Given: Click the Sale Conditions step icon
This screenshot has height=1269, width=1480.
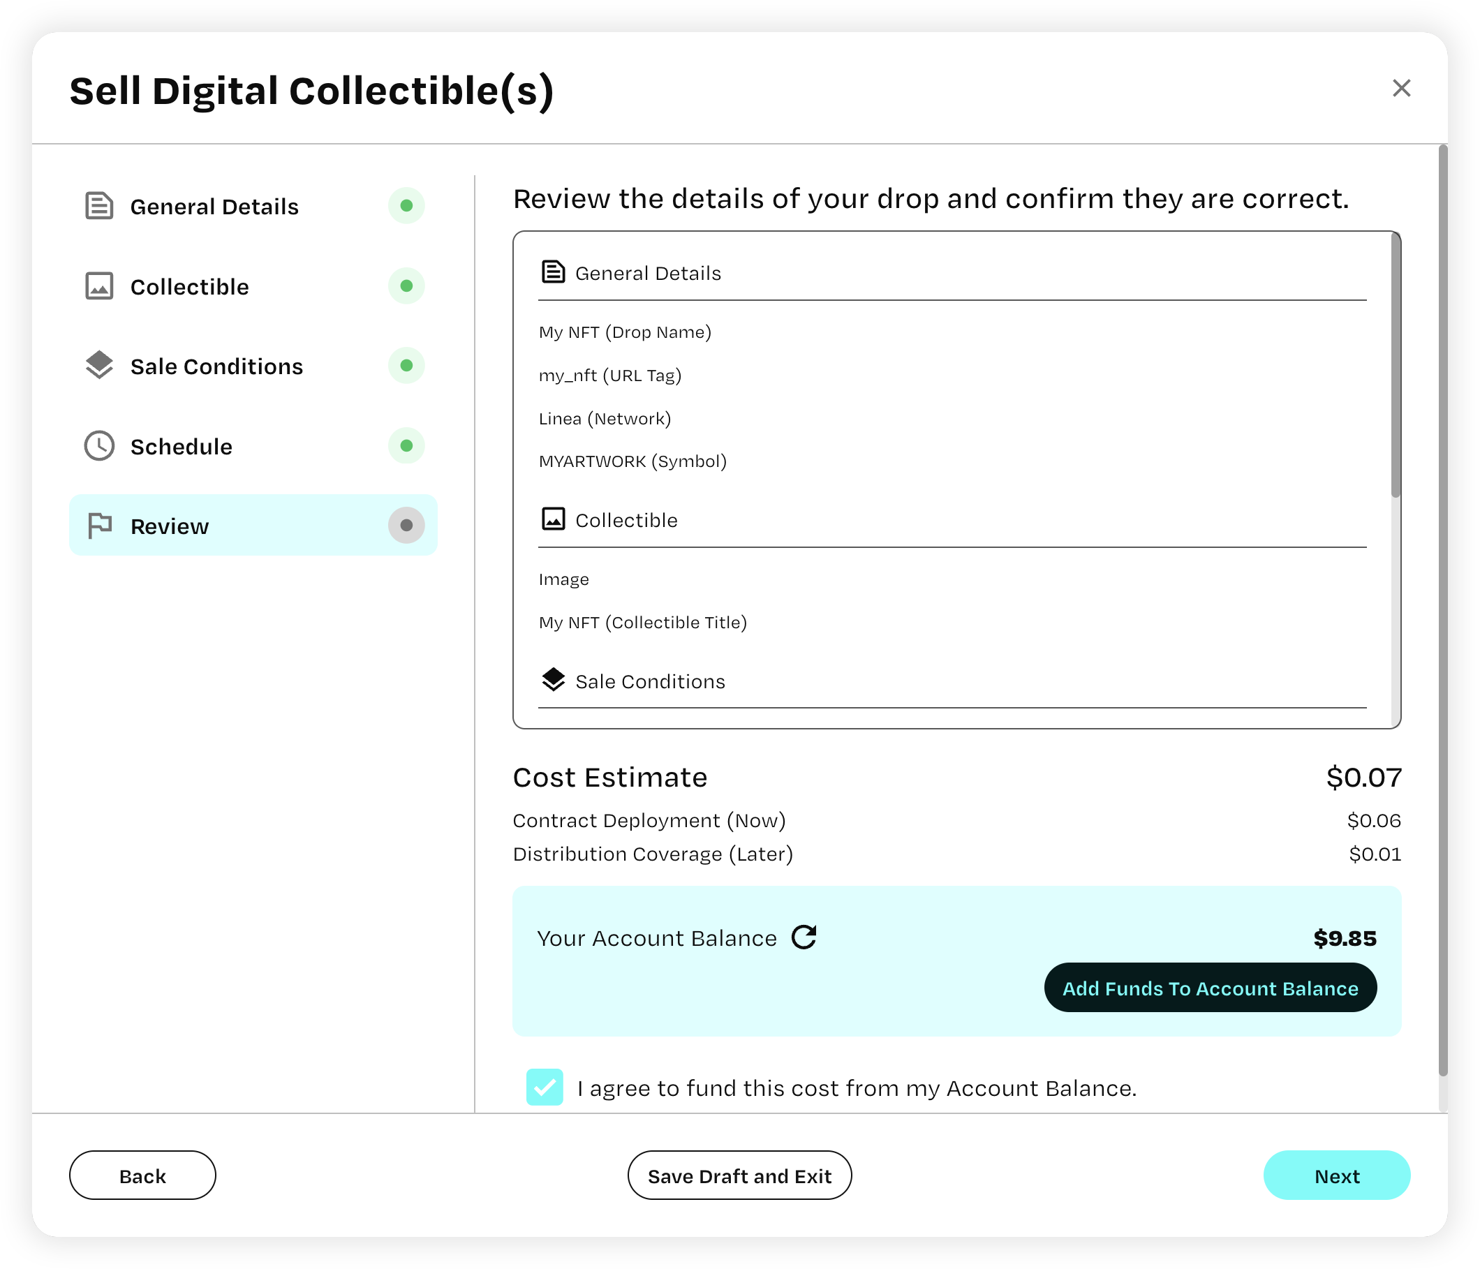Looking at the screenshot, I should tap(99, 365).
